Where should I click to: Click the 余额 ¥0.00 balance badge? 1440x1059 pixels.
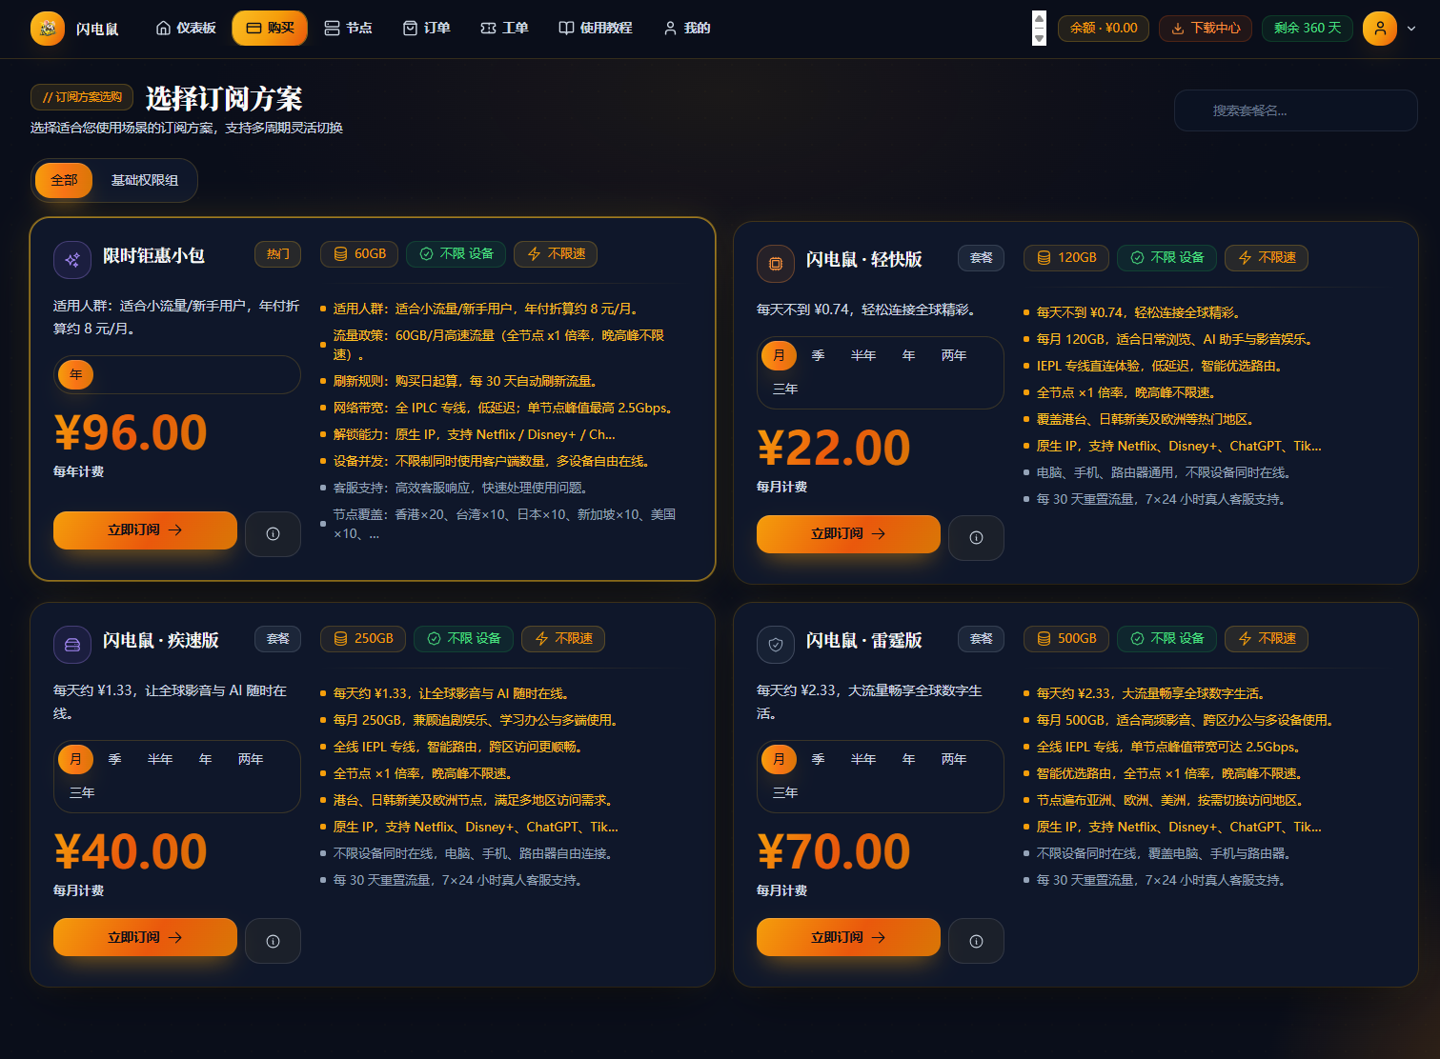tap(1104, 29)
